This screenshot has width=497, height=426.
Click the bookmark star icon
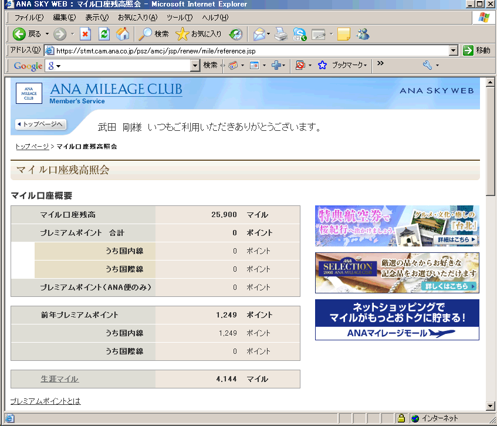322,65
